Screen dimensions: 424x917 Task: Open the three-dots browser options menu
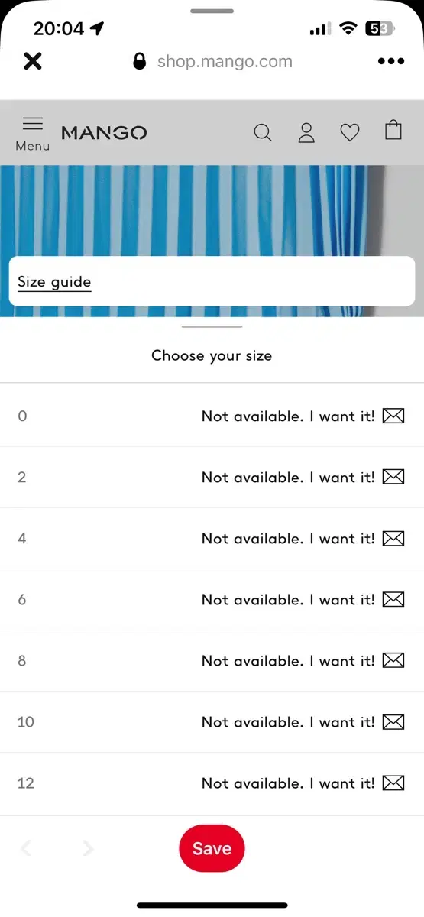(391, 62)
